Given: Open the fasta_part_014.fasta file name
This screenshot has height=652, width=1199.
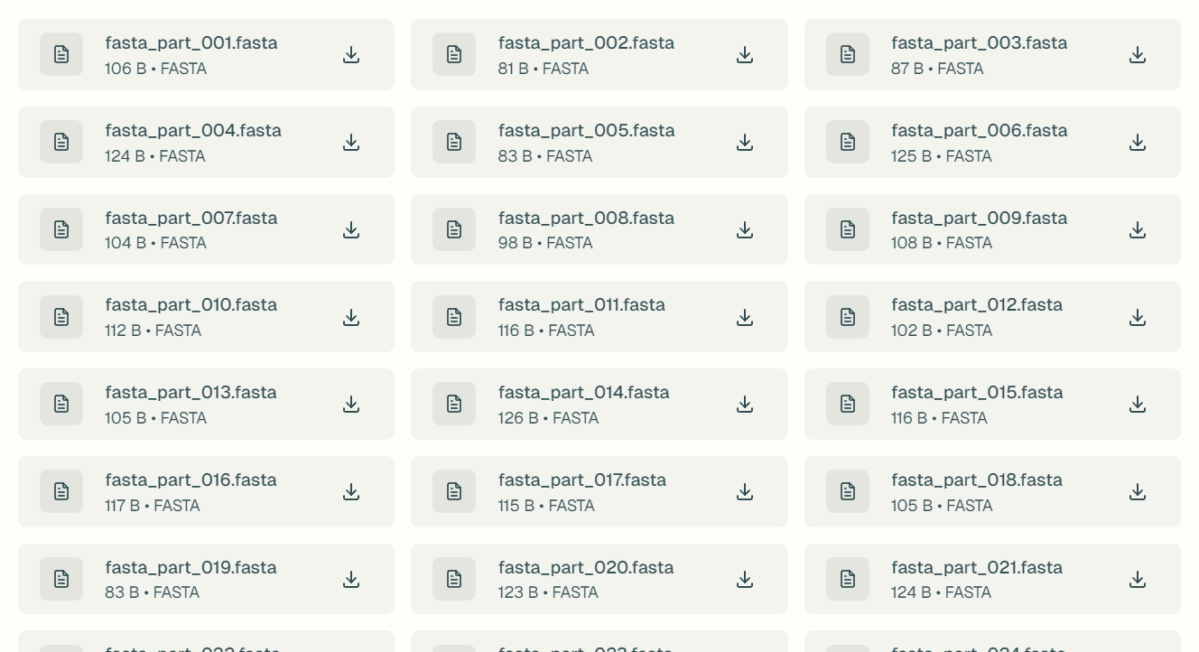Looking at the screenshot, I should (583, 393).
